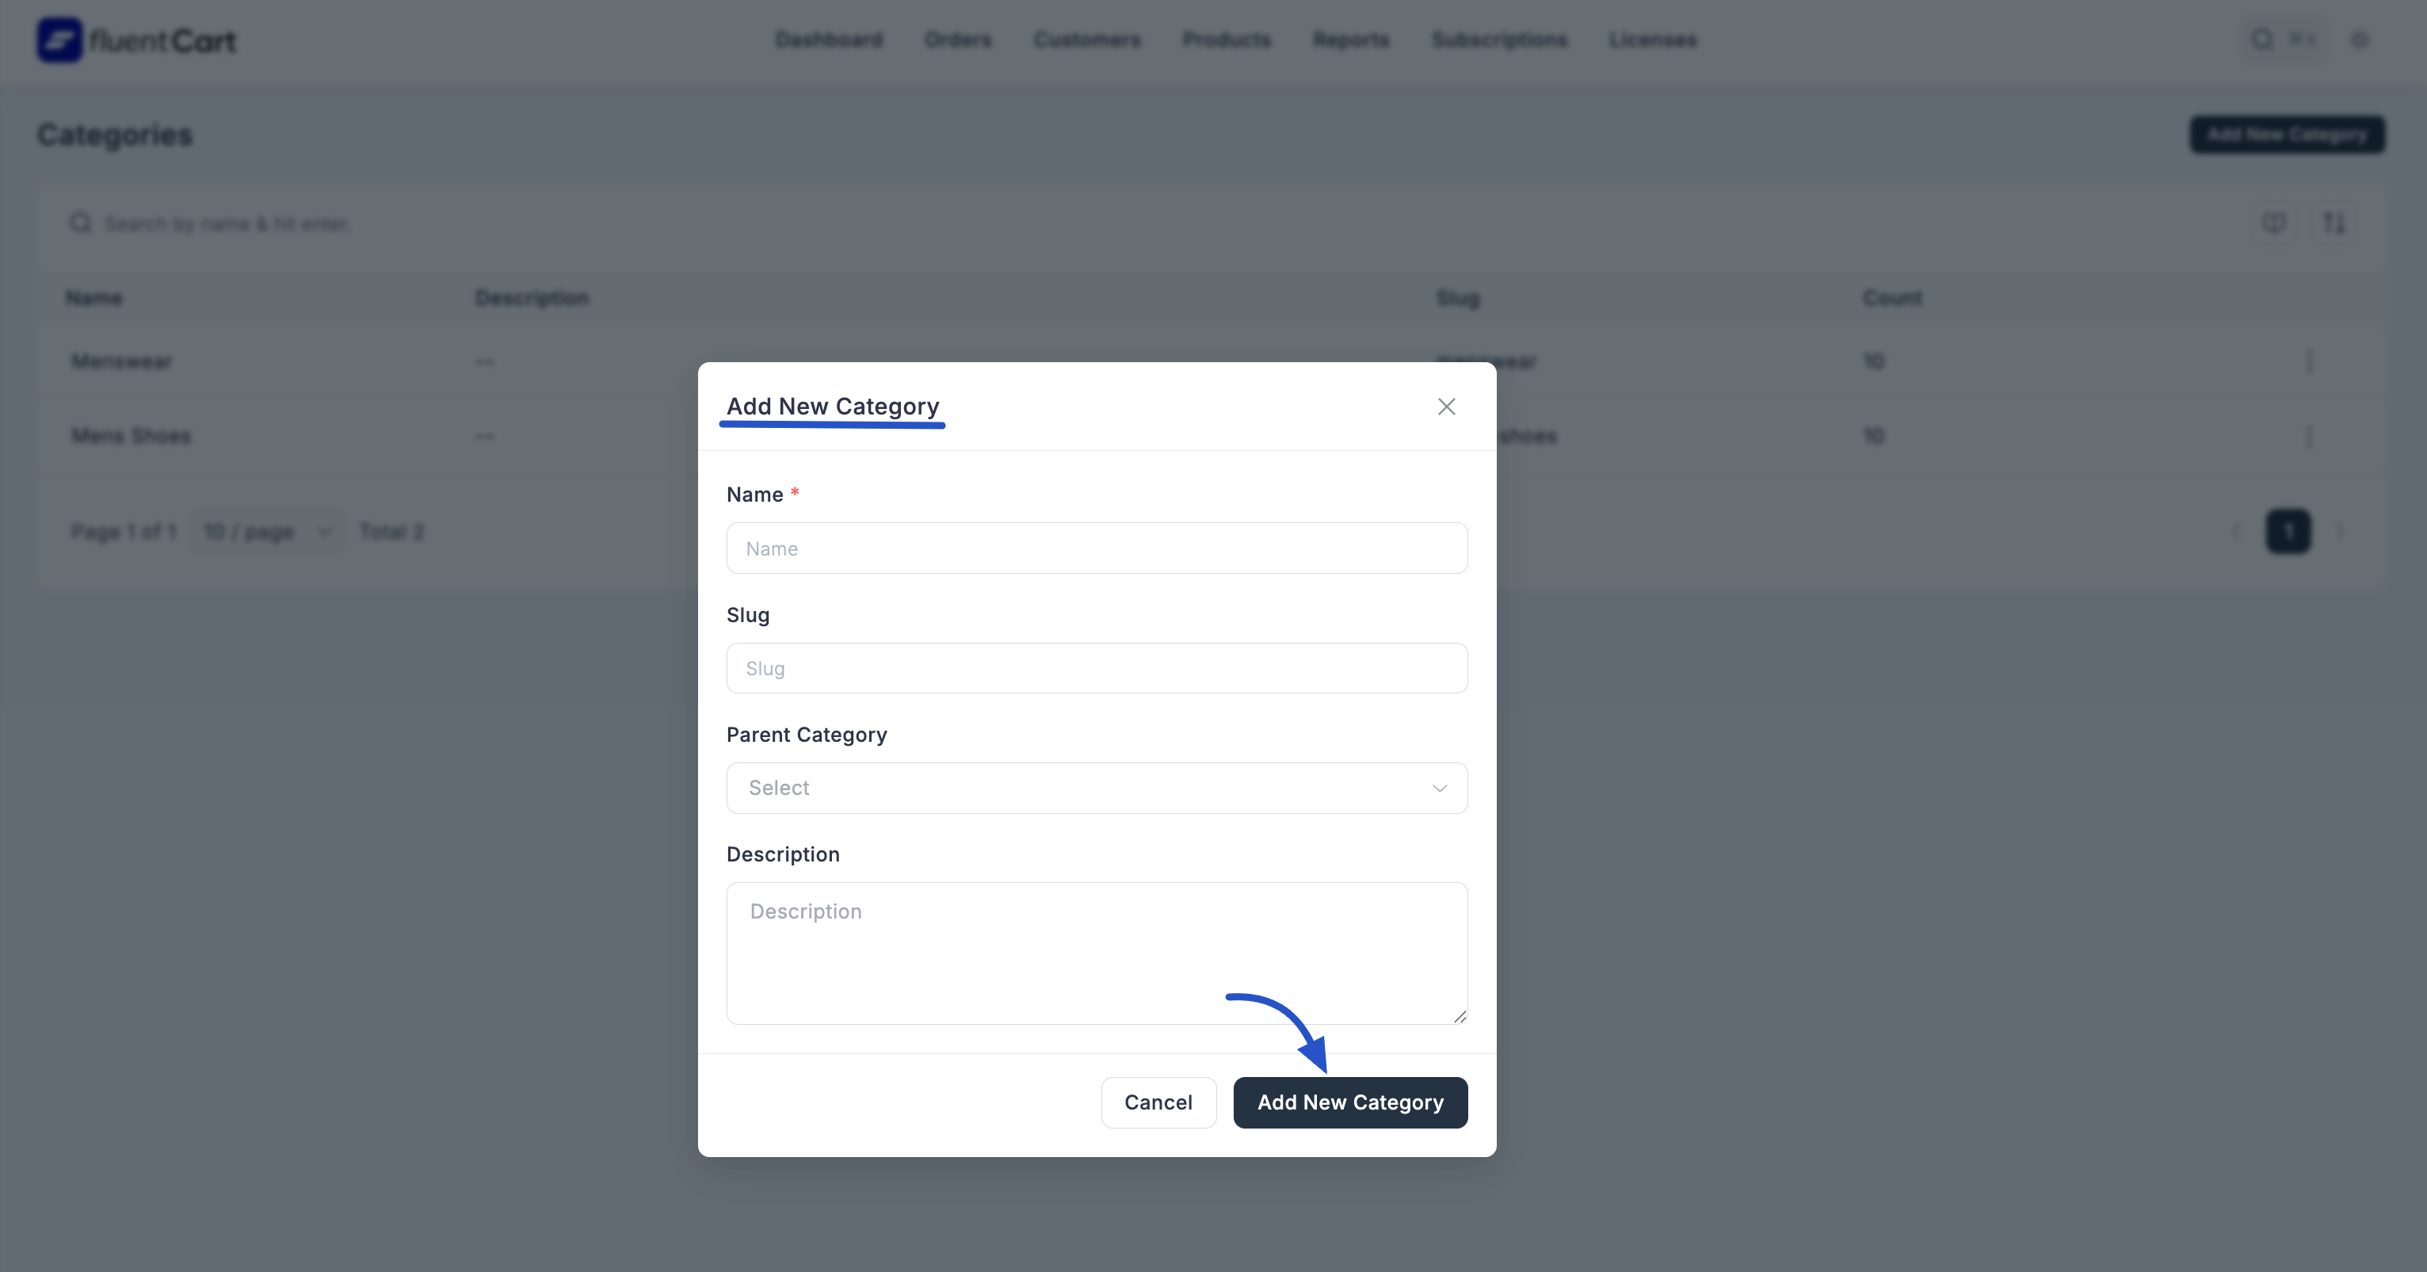Open the header search icon

[x=2261, y=40]
